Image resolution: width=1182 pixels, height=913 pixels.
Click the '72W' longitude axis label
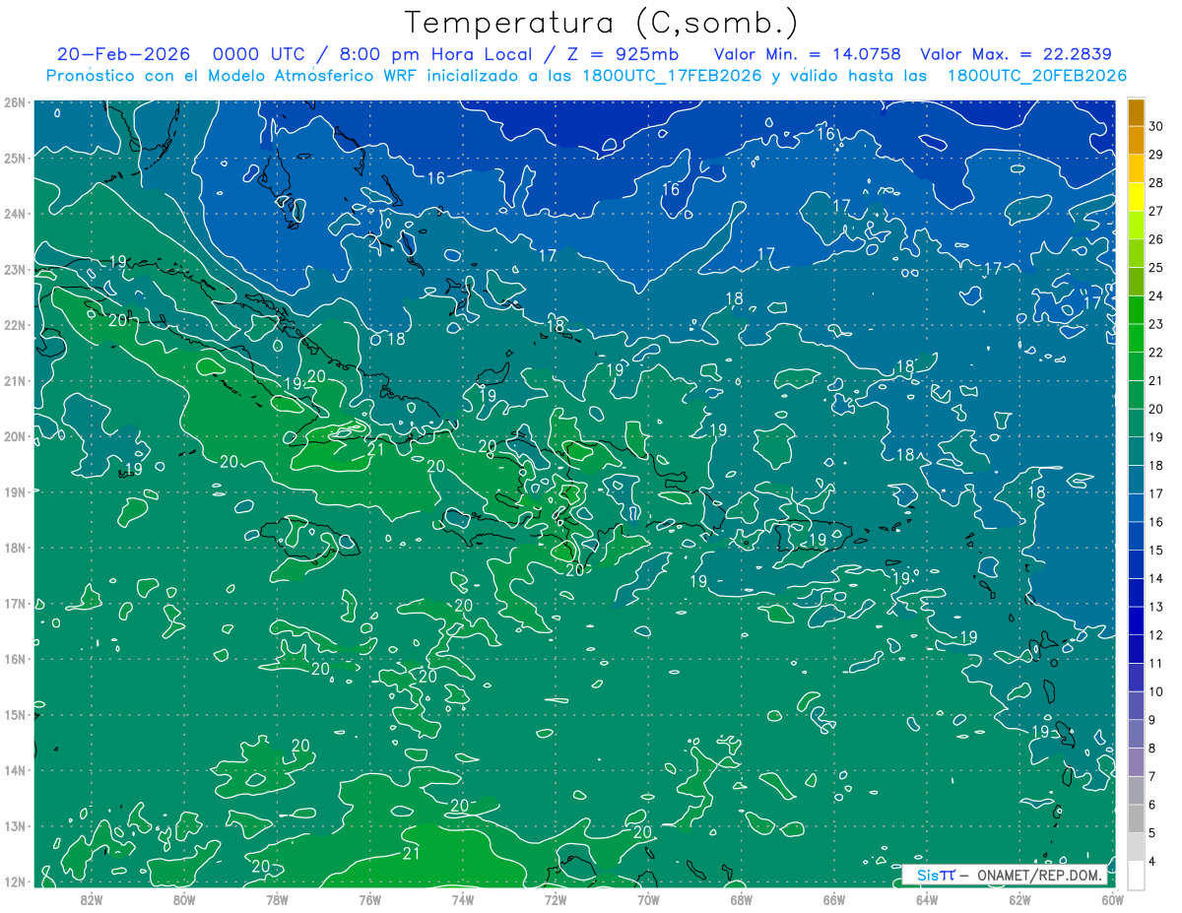coord(555,899)
